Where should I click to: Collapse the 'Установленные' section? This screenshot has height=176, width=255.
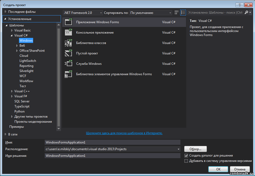point(5,19)
